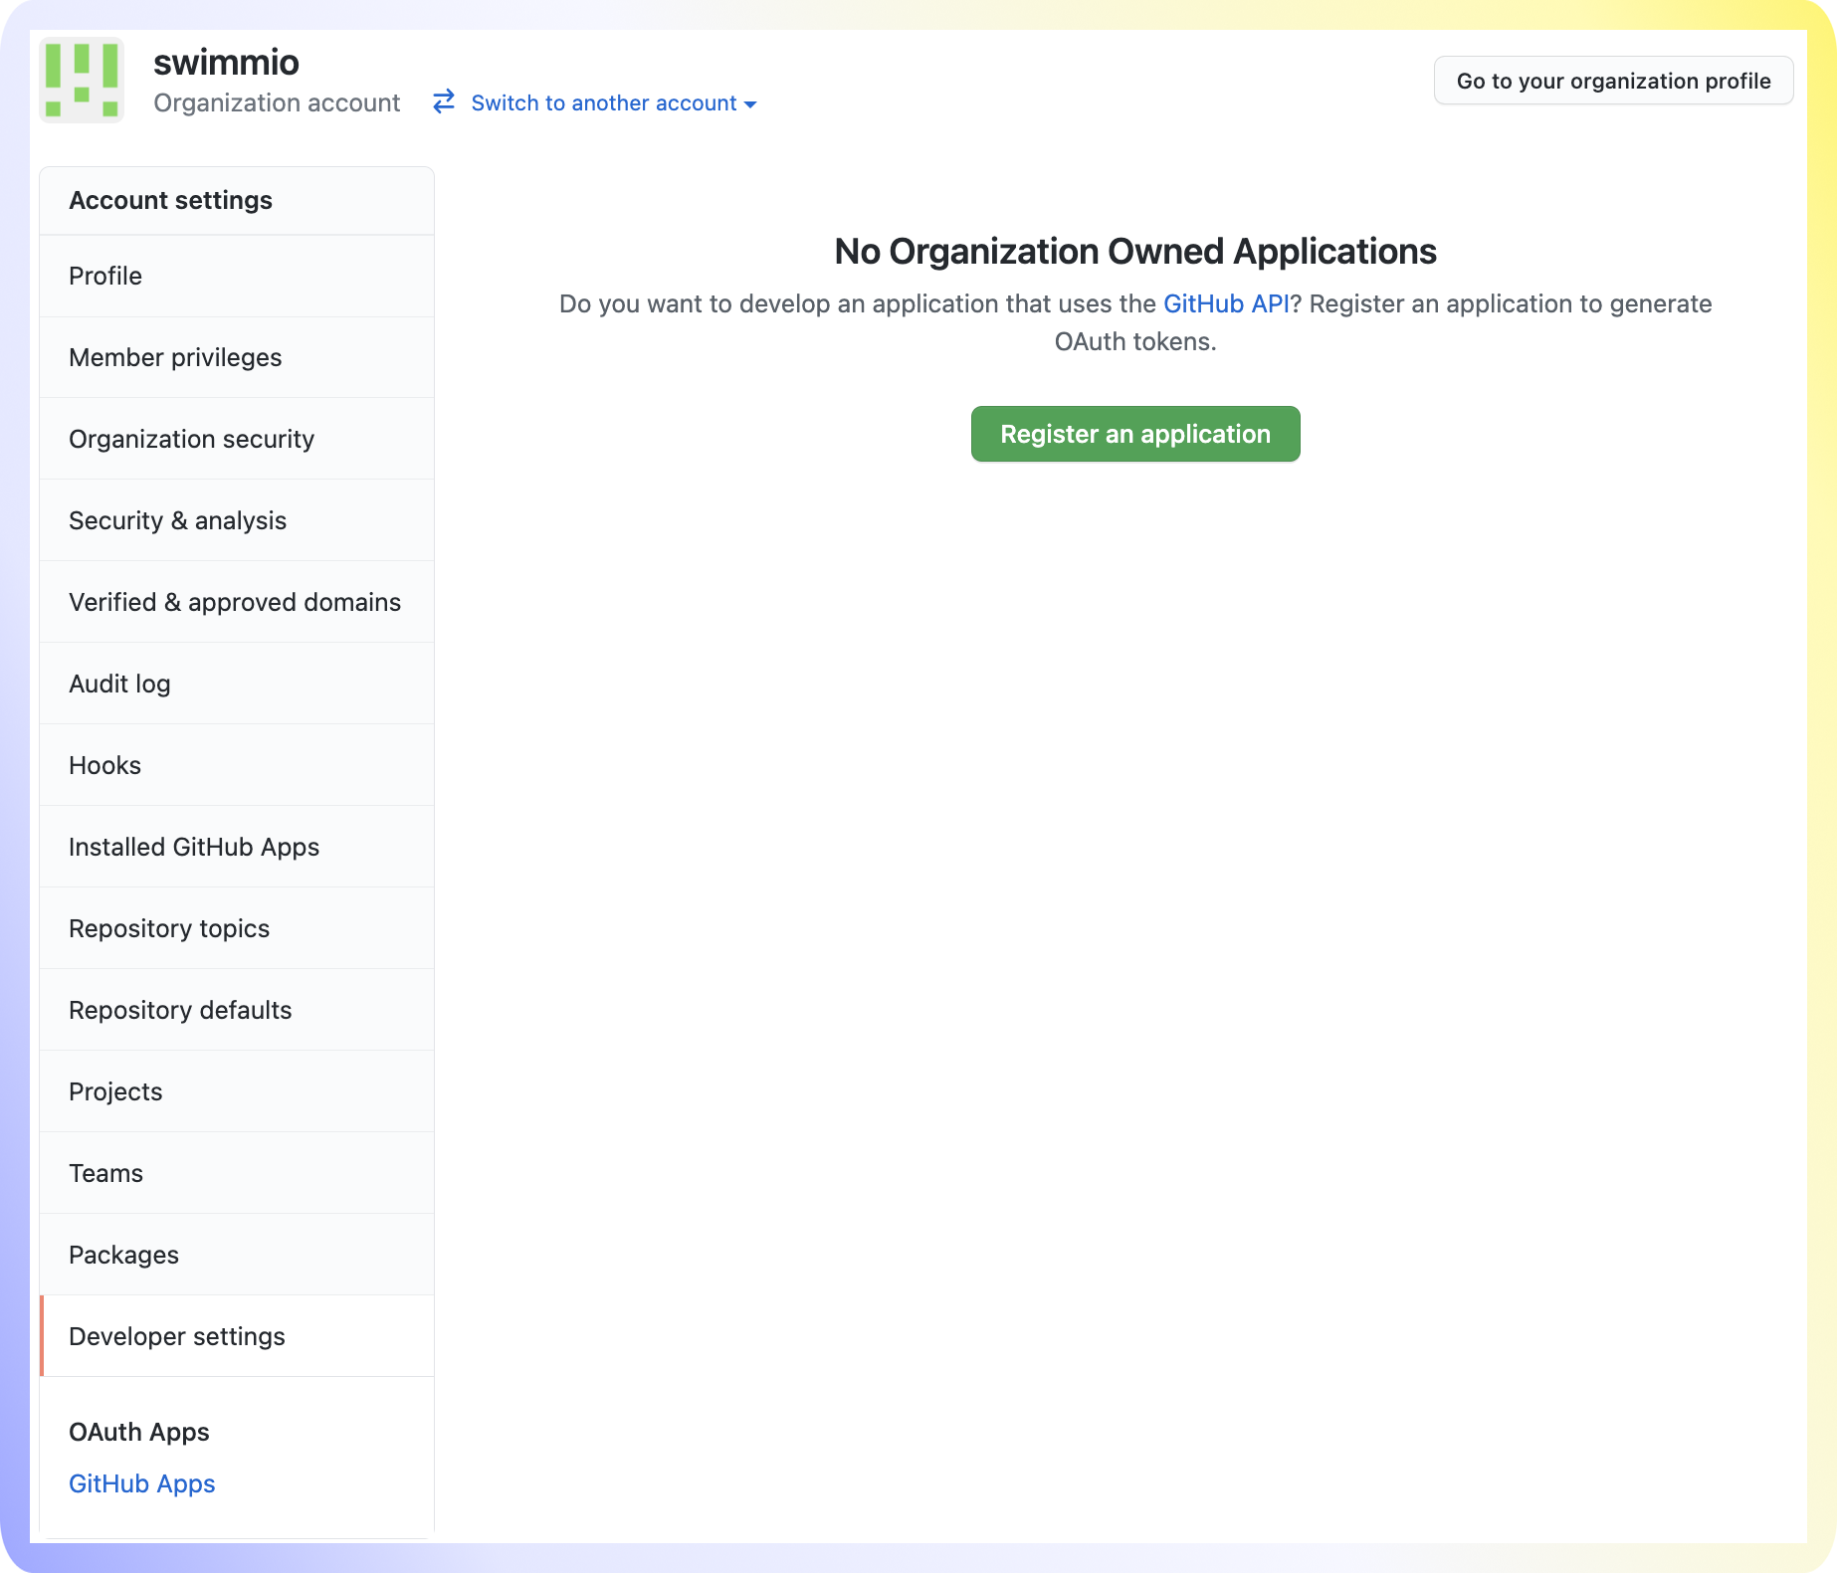Screen dimensions: 1837x1573
Task: Open Security & analysis settings
Action: pos(237,520)
